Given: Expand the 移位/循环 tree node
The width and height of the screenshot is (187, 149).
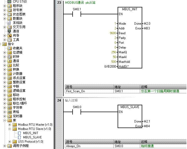Looking at the screenshot, I should 5,103.
